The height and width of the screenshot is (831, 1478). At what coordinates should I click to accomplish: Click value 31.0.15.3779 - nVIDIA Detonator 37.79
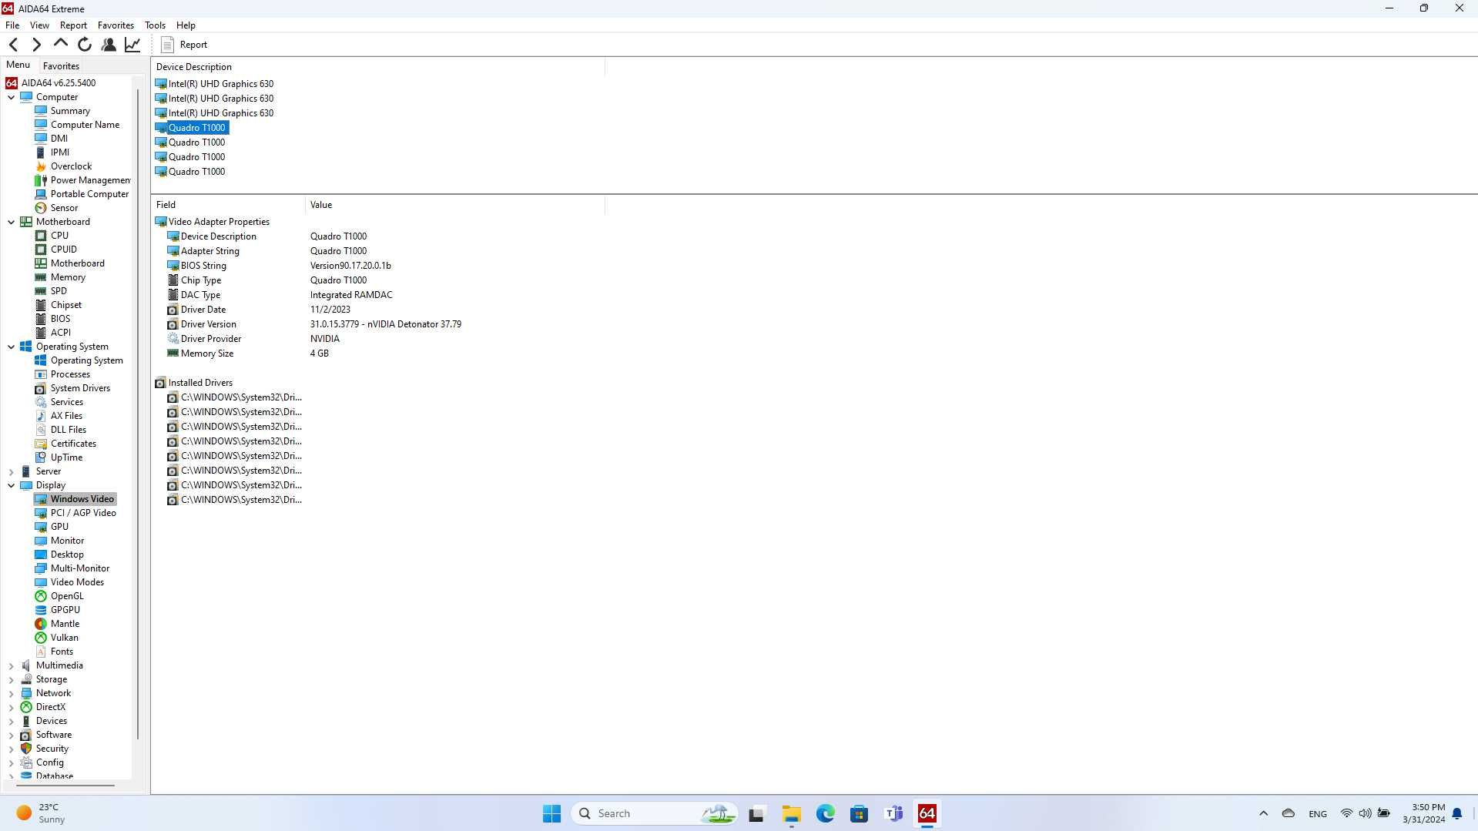[386, 324]
